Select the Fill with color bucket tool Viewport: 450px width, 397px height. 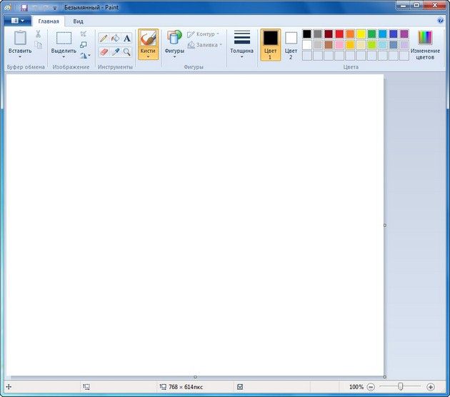115,38
